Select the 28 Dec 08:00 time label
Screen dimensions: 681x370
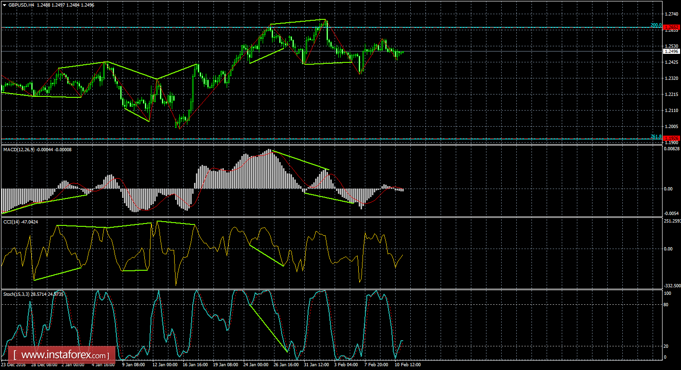pos(45,365)
